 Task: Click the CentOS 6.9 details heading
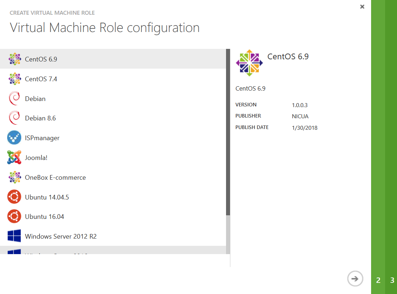coord(288,56)
